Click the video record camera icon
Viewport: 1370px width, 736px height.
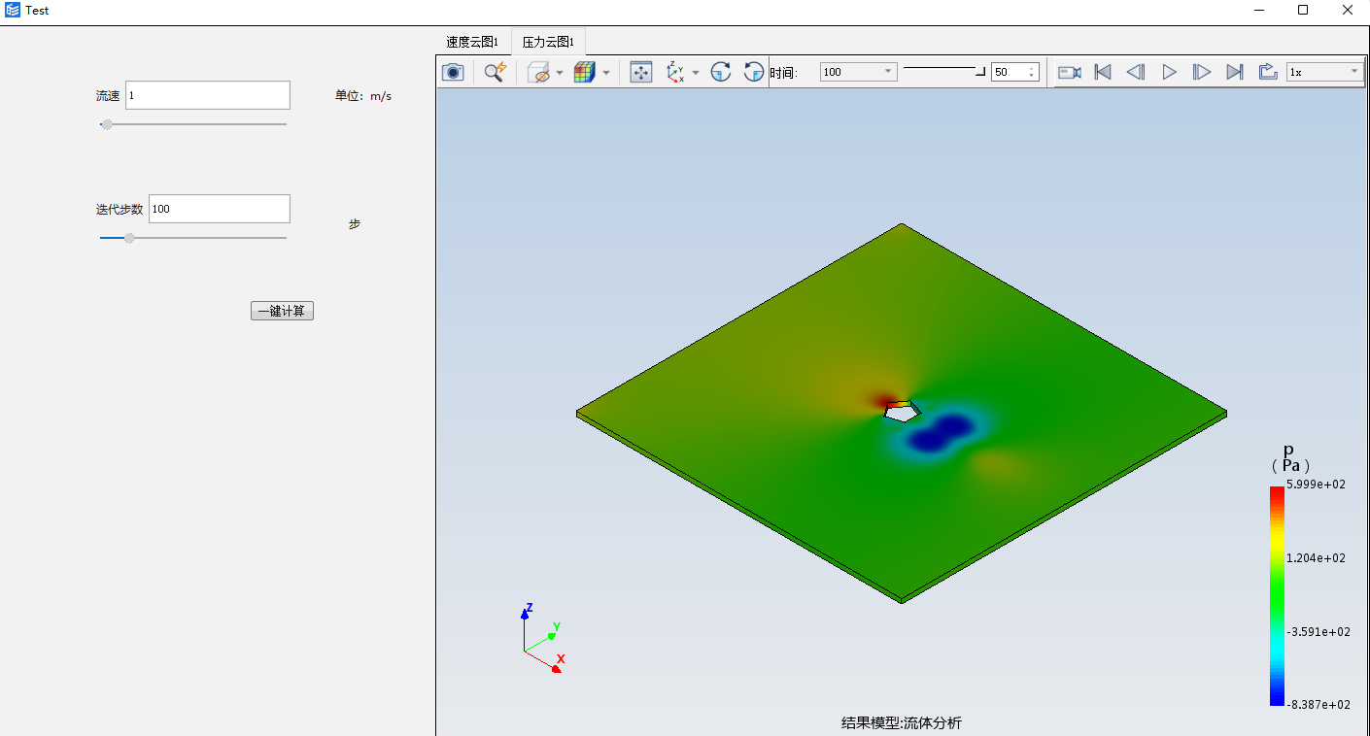(1069, 72)
